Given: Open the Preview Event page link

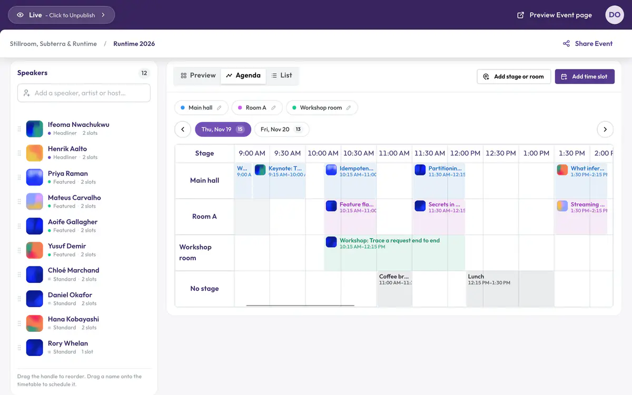Looking at the screenshot, I should click(555, 15).
